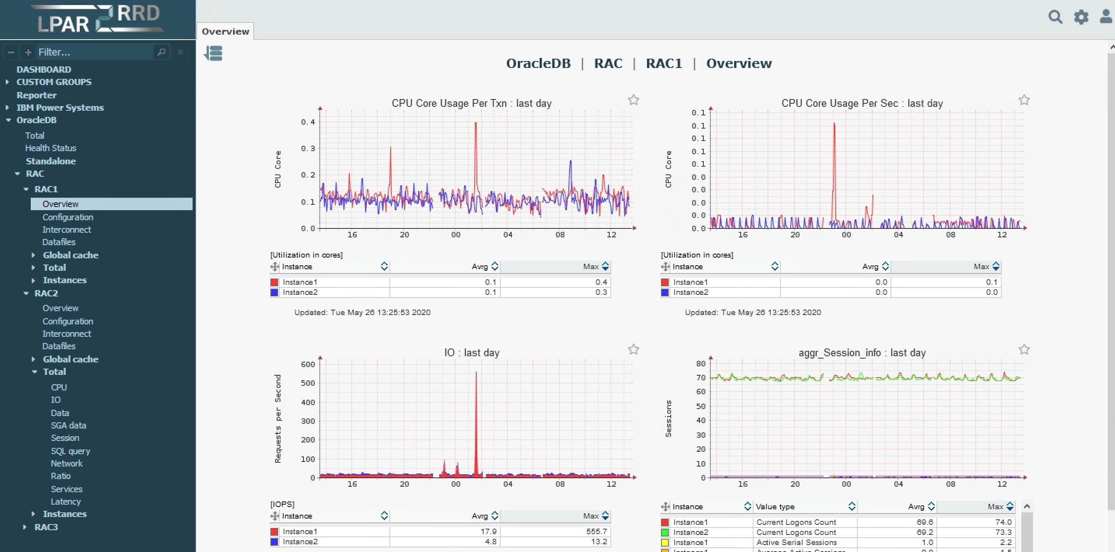Click green Instance2 swatch in session legend
The height and width of the screenshot is (552, 1115).
tap(664, 532)
